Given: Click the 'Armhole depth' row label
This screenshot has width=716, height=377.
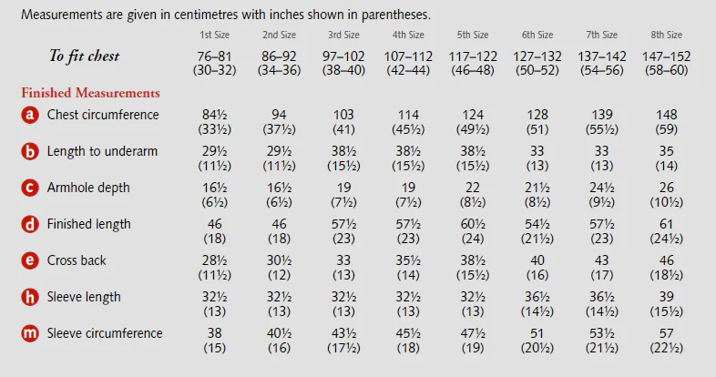Looking at the screenshot, I should (x=88, y=188).
